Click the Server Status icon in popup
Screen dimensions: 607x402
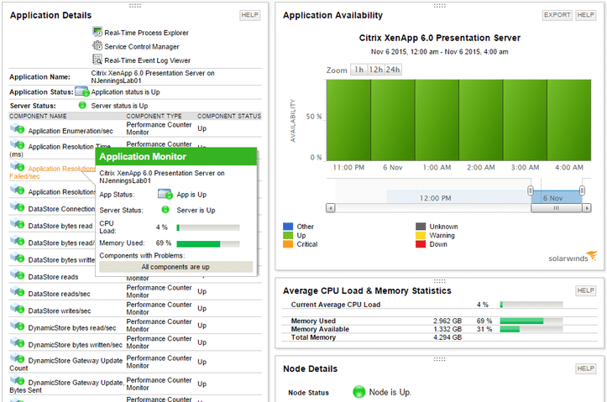[165, 209]
